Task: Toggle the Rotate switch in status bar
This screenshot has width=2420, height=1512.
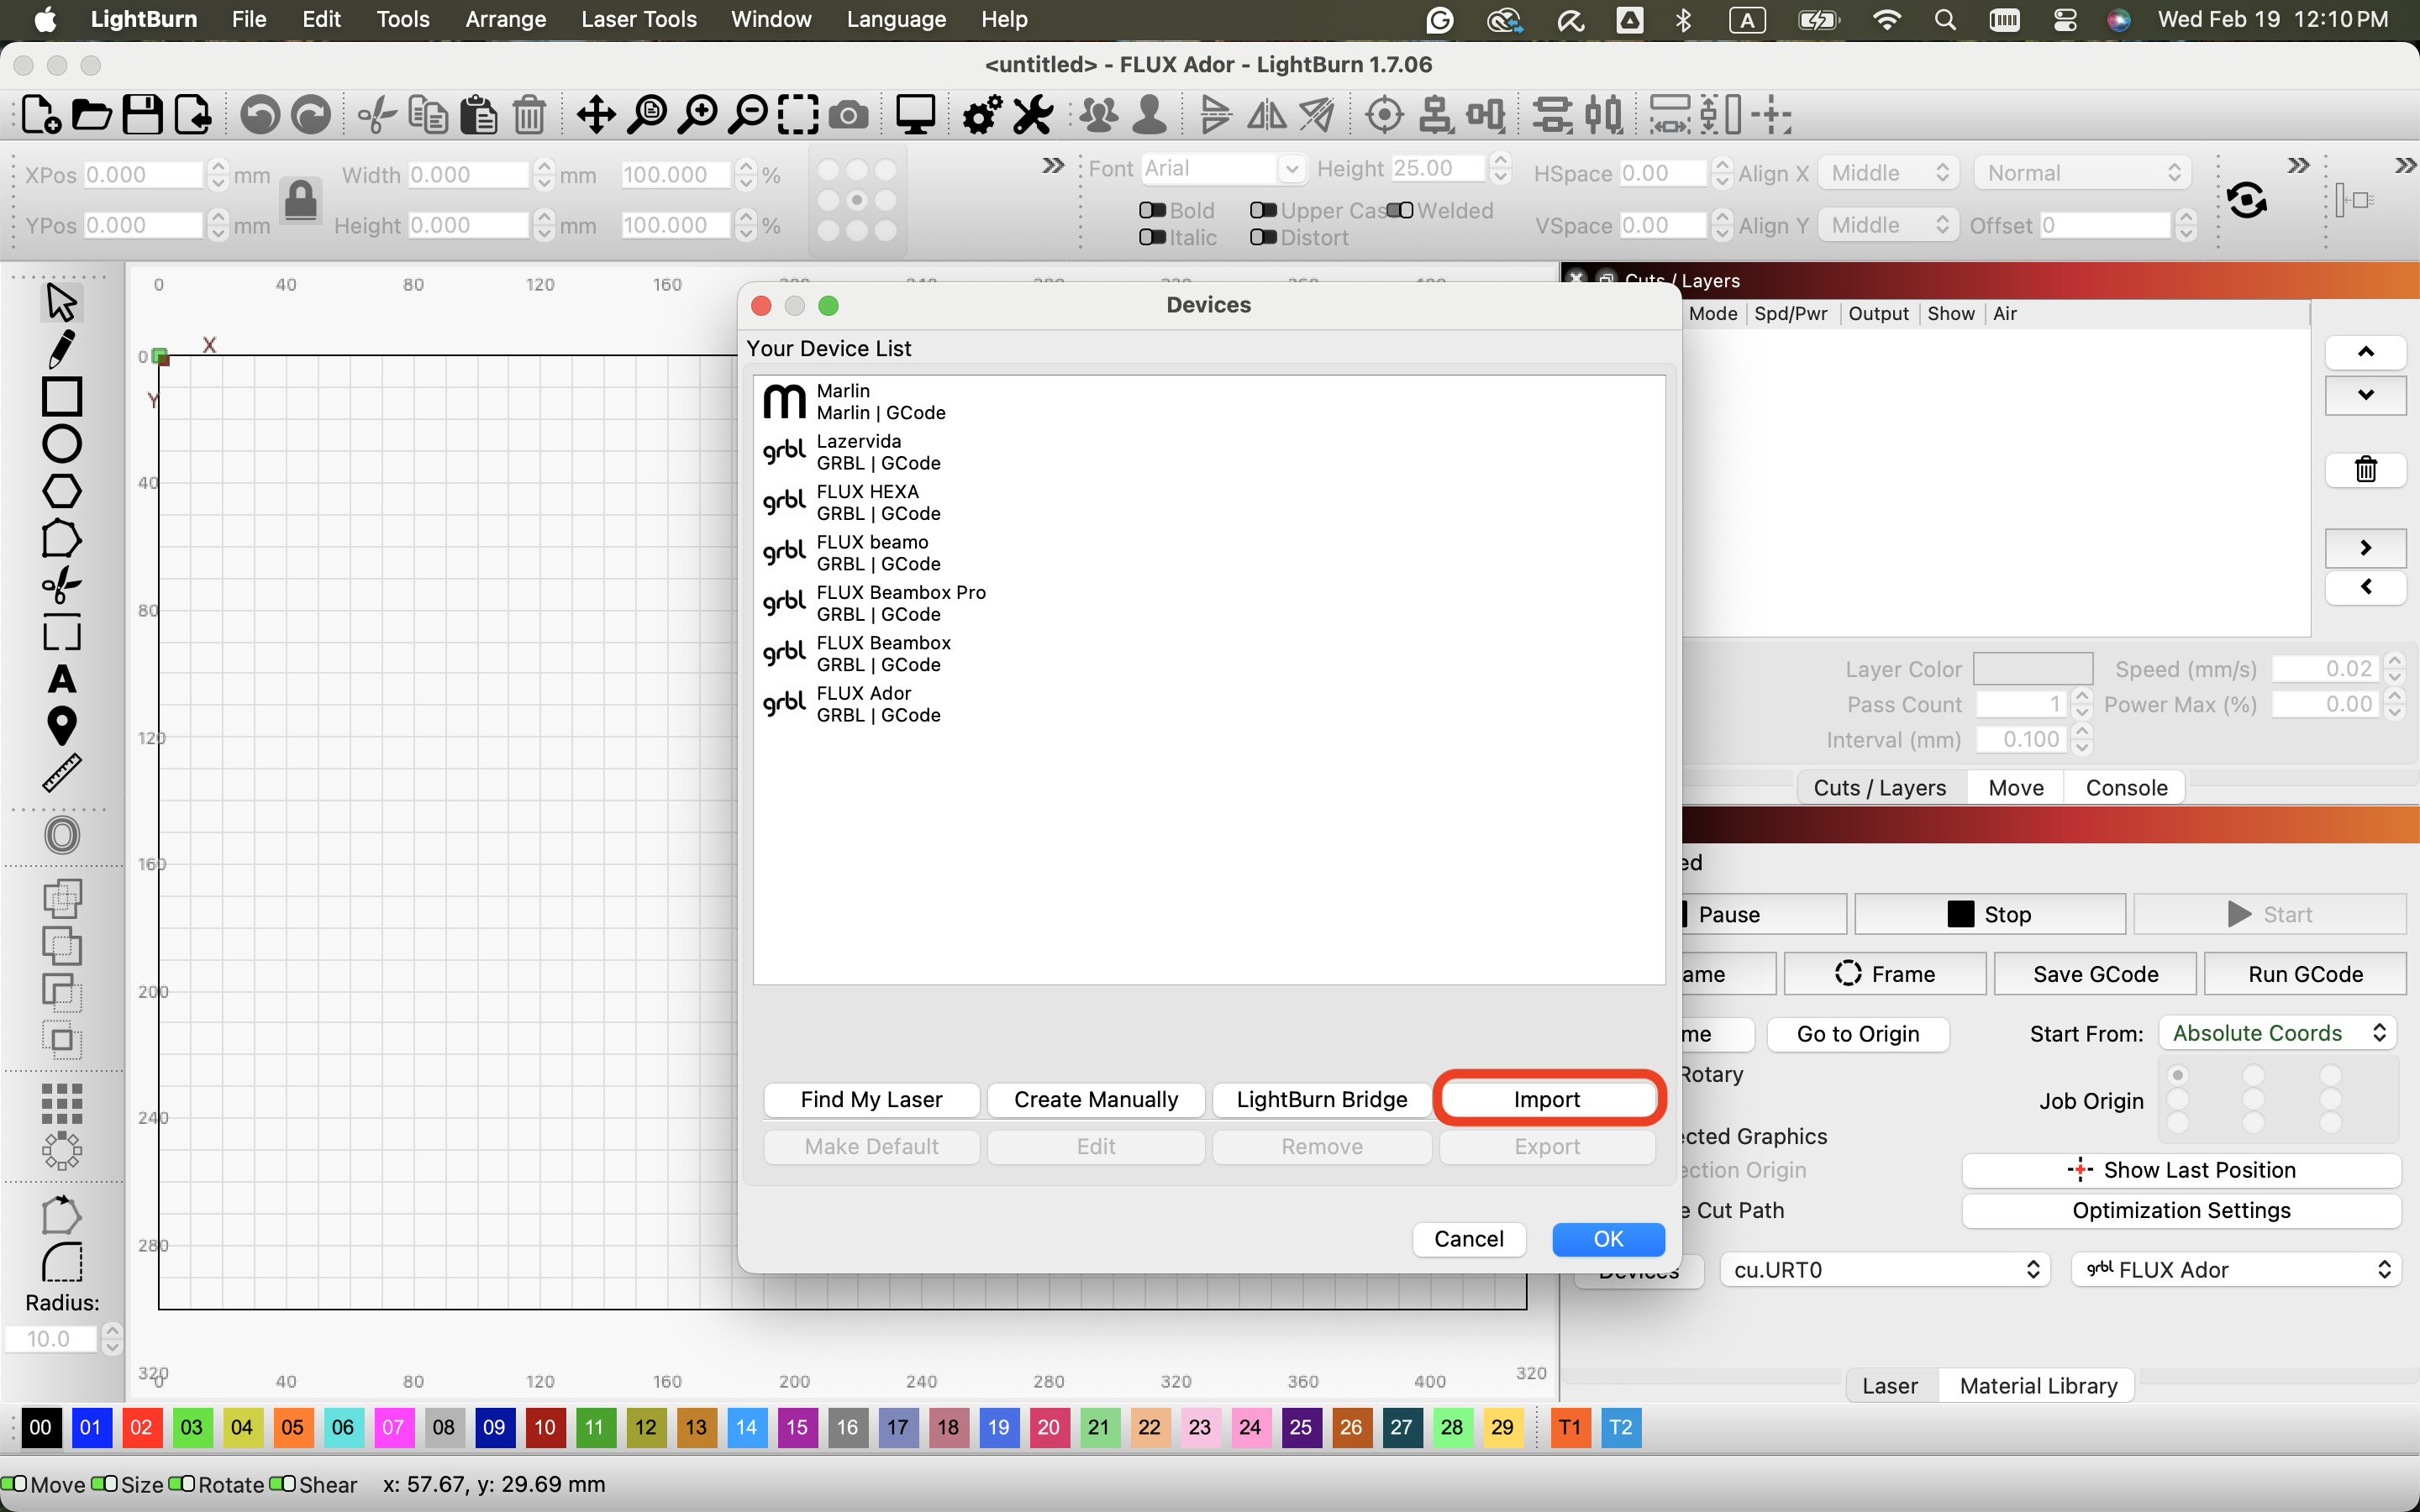Action: pyautogui.click(x=181, y=1483)
